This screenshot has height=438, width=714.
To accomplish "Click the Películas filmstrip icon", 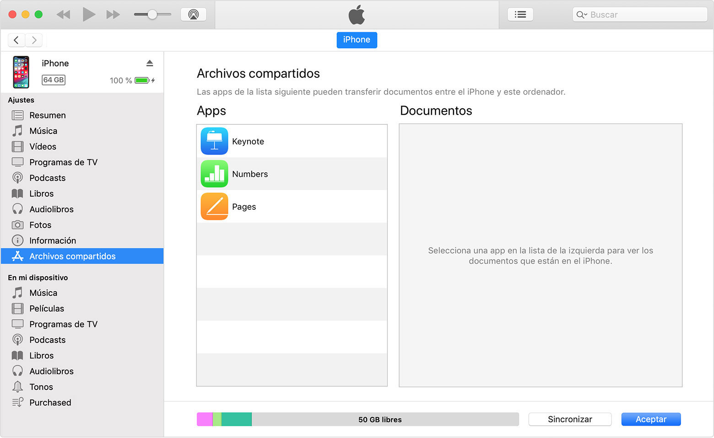I will 17,309.
